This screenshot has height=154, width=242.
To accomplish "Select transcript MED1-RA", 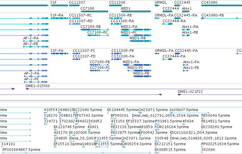I will coord(129,27).
